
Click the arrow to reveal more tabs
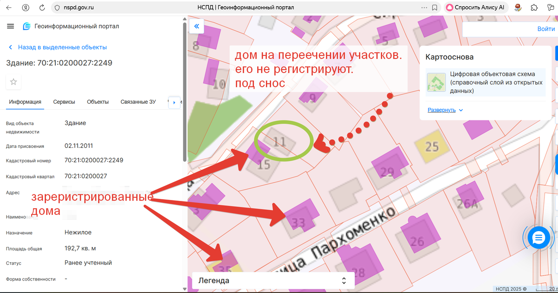click(x=174, y=102)
